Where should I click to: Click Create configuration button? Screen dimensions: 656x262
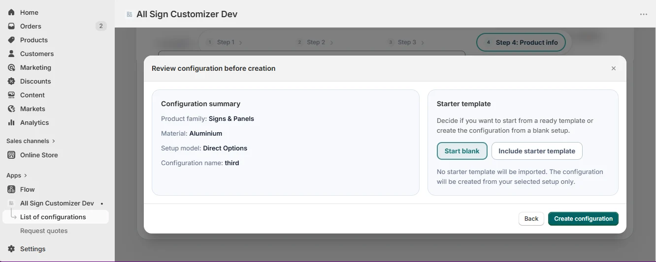click(583, 219)
